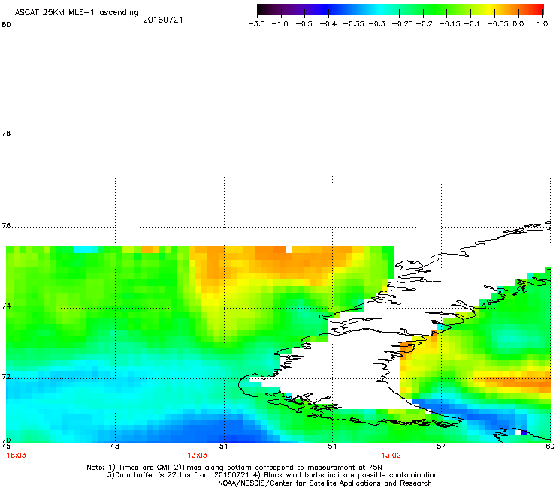This screenshot has width=556, height=488.
Task: Click the date label 20160721
Action: coord(163,20)
